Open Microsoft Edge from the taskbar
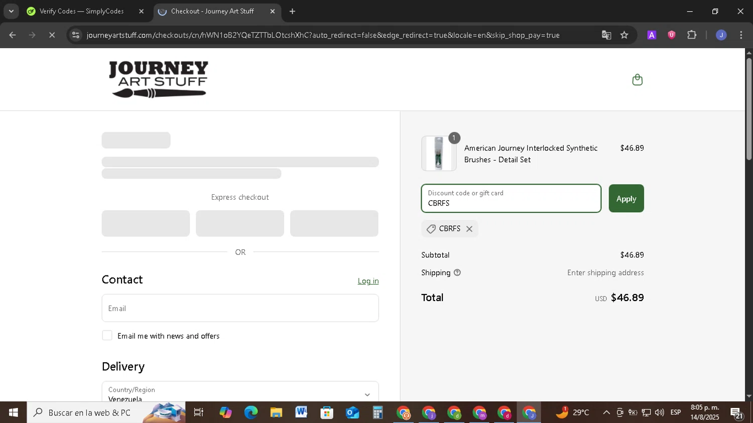This screenshot has height=423, width=753. [x=250, y=412]
